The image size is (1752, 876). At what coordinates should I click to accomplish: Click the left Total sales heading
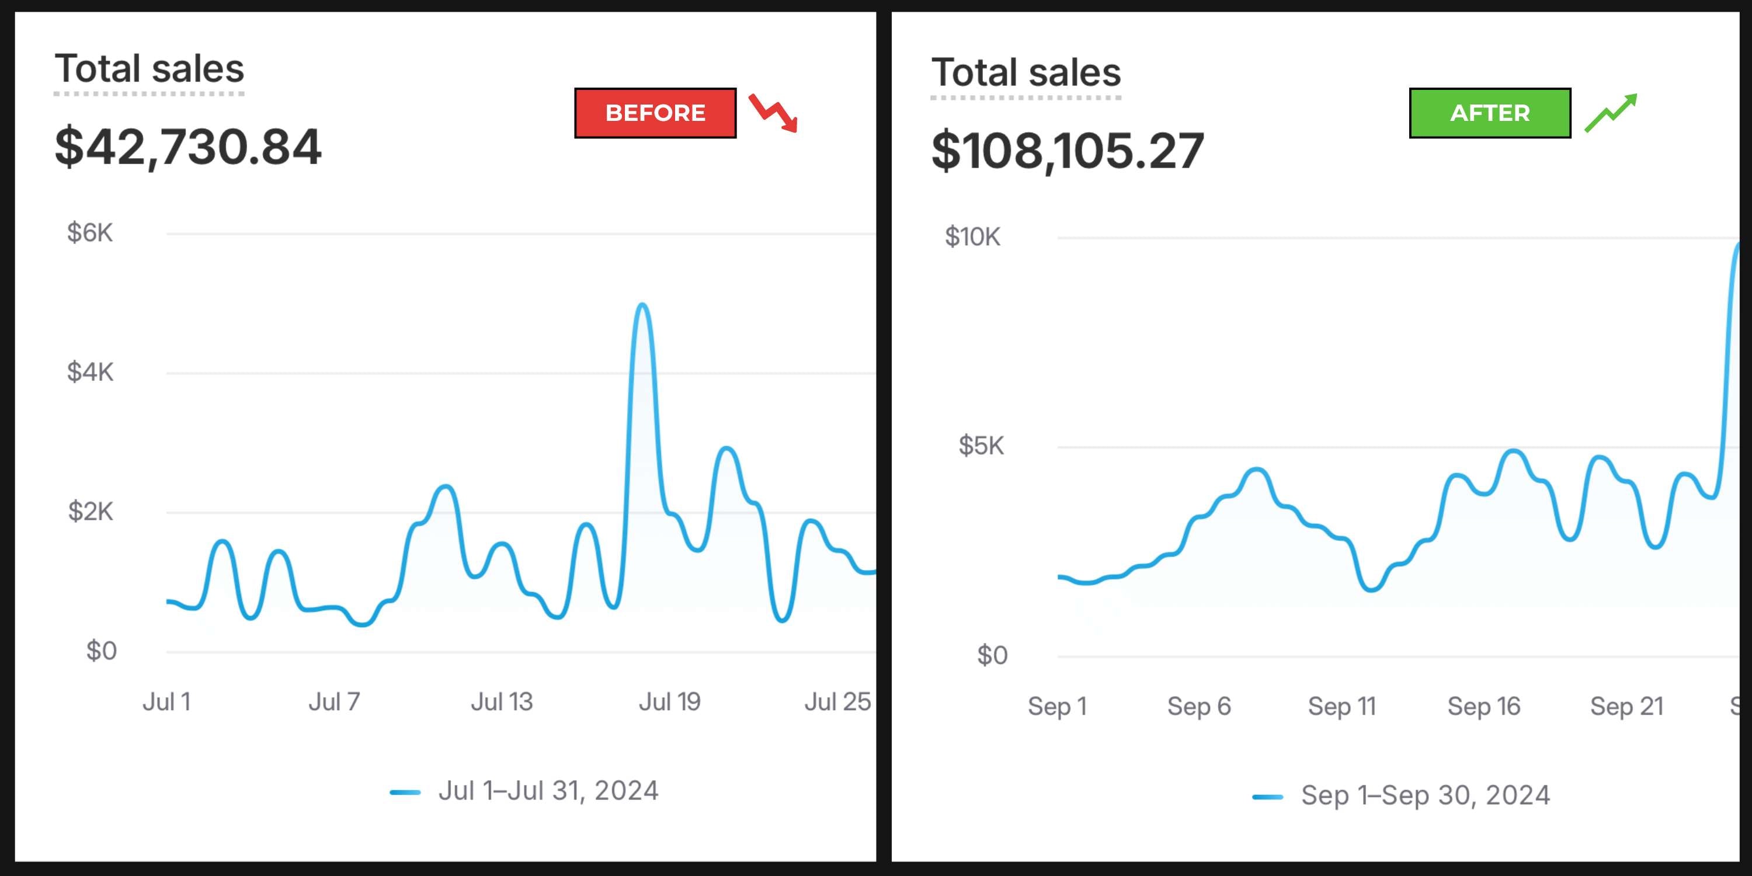tap(149, 69)
